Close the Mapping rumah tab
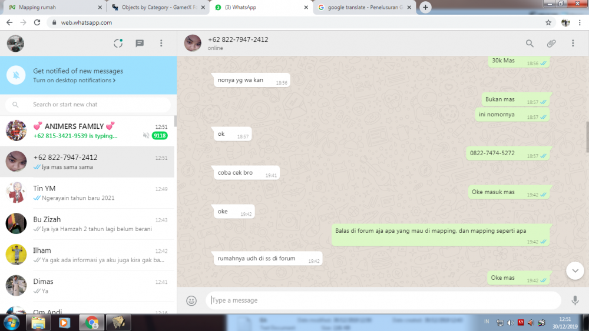 pyautogui.click(x=100, y=7)
